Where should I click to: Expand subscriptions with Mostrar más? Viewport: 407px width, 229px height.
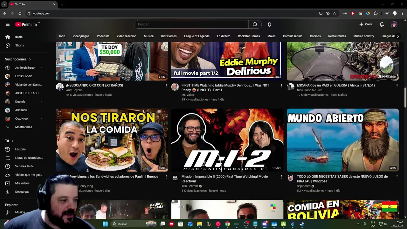click(24, 127)
